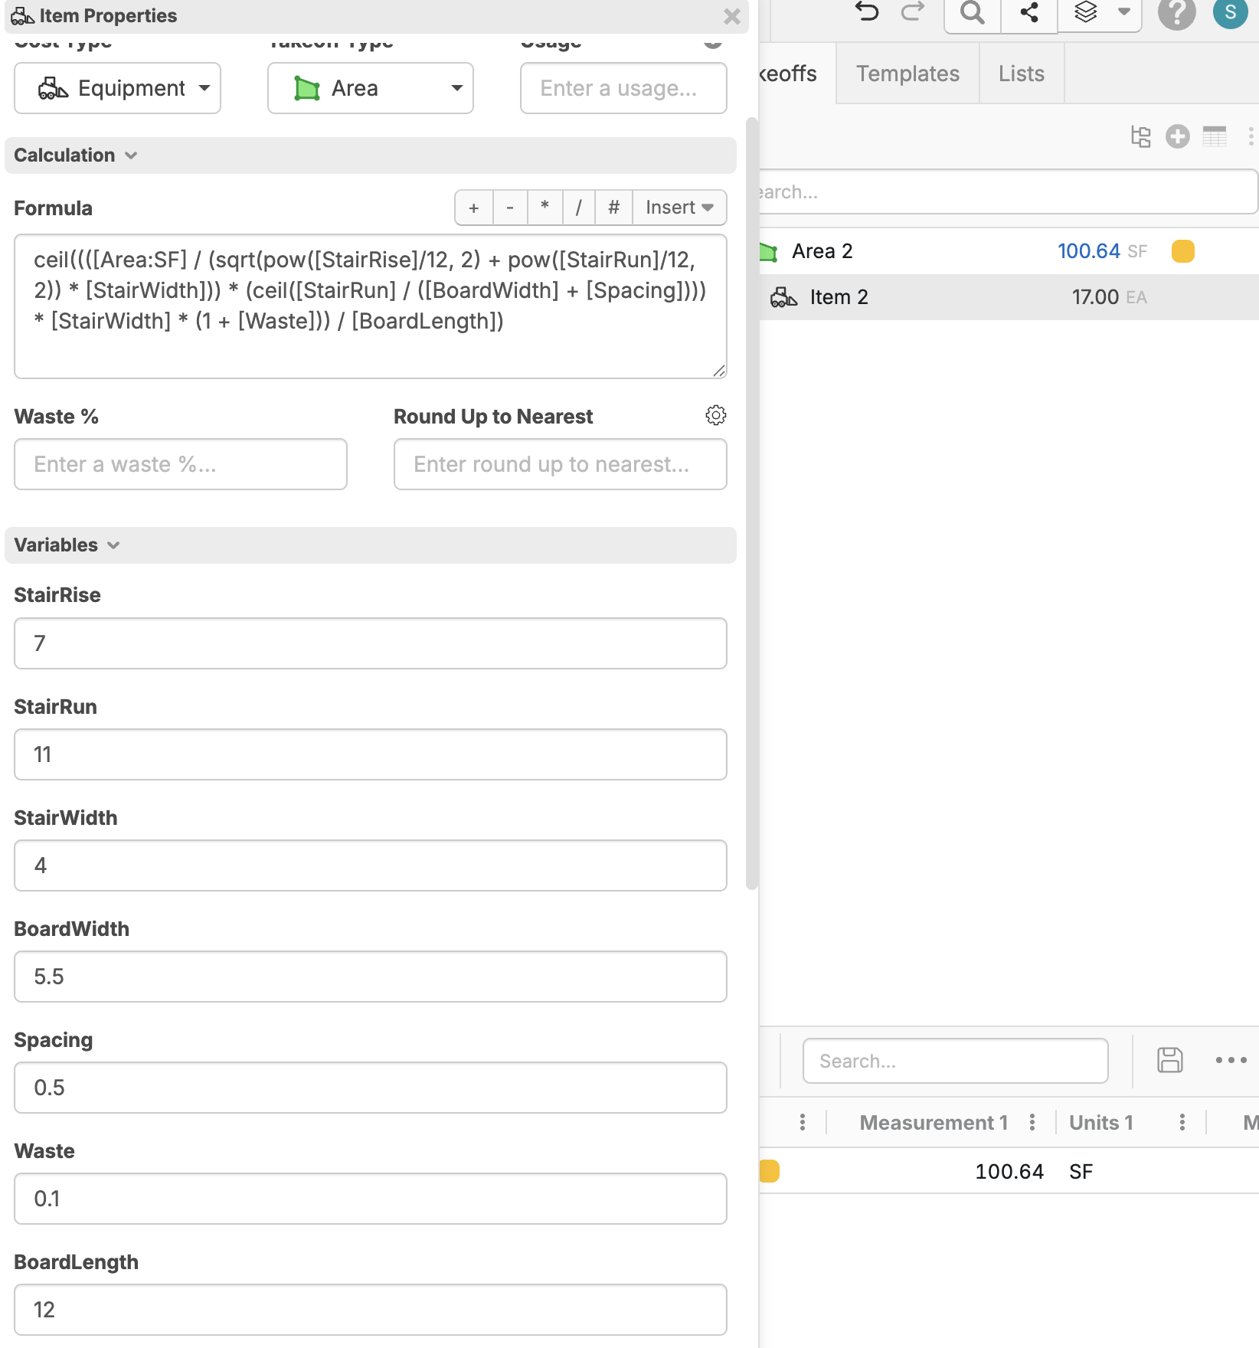Screen dimensions: 1259x1348
Task: Click the add plus circle icon
Action: (1177, 137)
